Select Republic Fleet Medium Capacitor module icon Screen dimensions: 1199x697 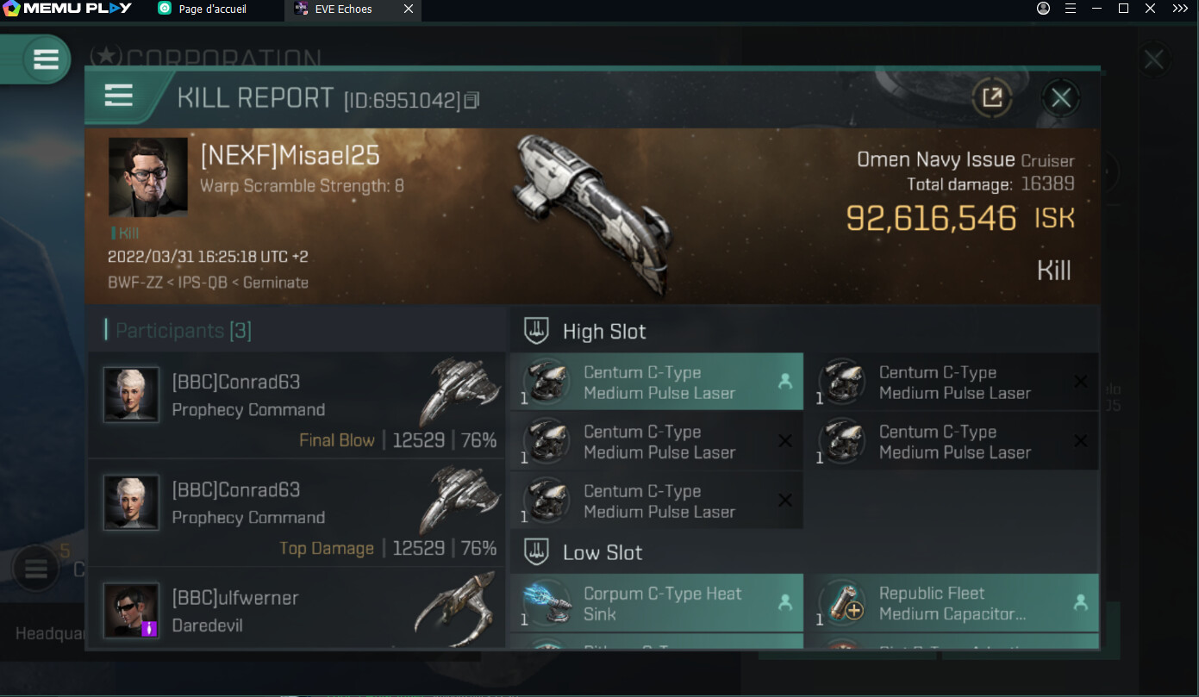tap(842, 604)
